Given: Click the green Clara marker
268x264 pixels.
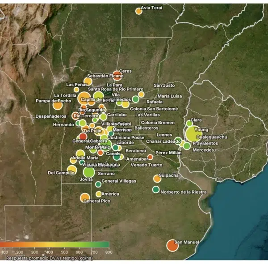Looking at the screenshot, I should (189, 123).
